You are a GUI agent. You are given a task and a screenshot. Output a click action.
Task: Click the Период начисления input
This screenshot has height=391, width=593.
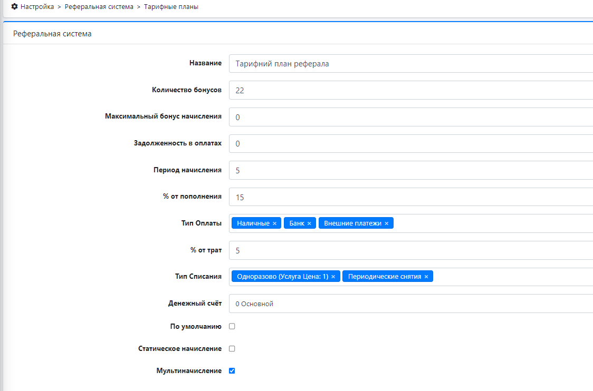[412, 170]
